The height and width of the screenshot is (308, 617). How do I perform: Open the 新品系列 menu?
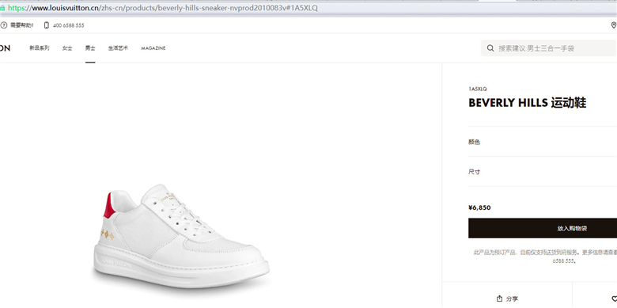pos(40,48)
